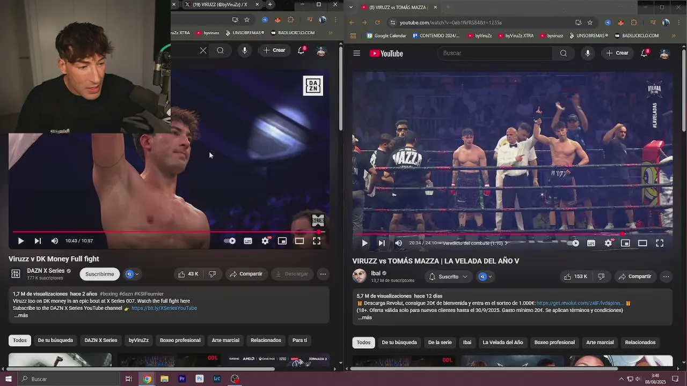Open Google Calendar bookmark
Image resolution: width=687 pixels, height=386 pixels.
[386, 36]
